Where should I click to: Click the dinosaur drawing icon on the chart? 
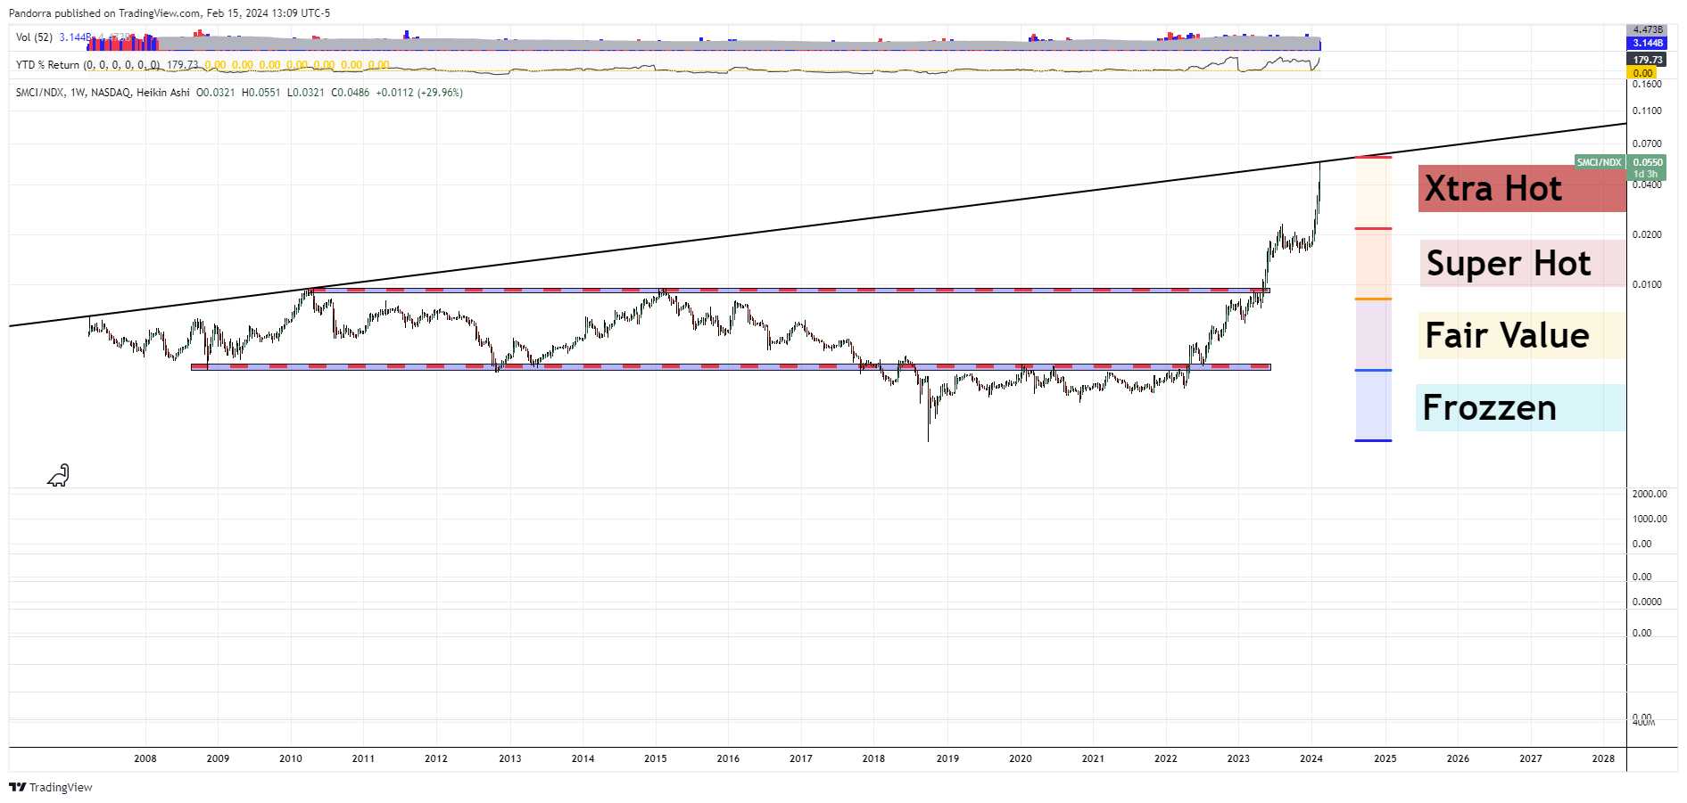pos(58,476)
